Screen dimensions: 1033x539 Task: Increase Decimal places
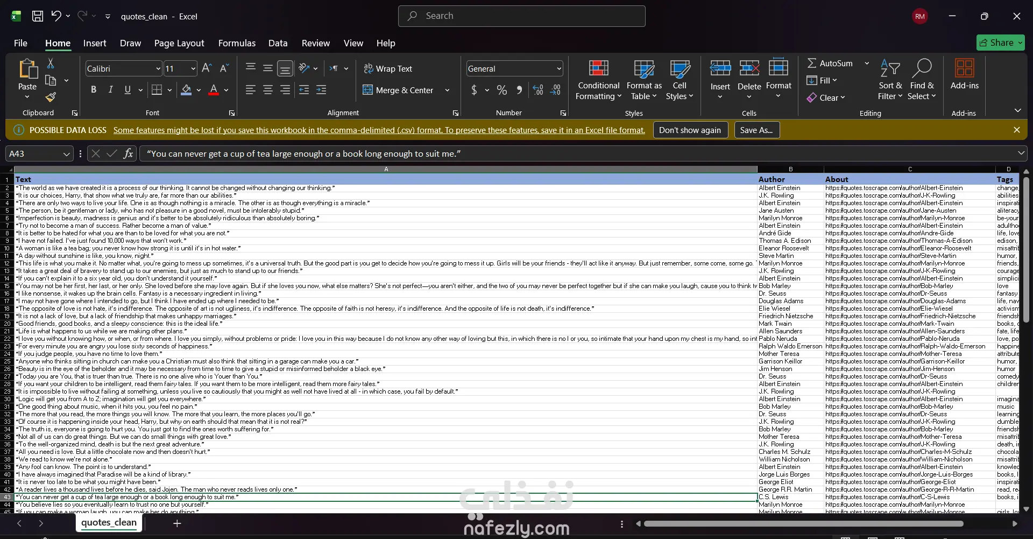point(538,90)
